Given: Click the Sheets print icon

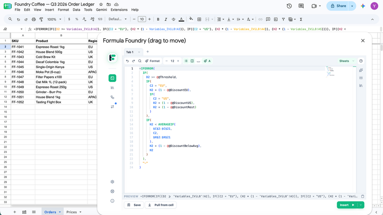Looking at the screenshot, I should (x=34, y=19).
